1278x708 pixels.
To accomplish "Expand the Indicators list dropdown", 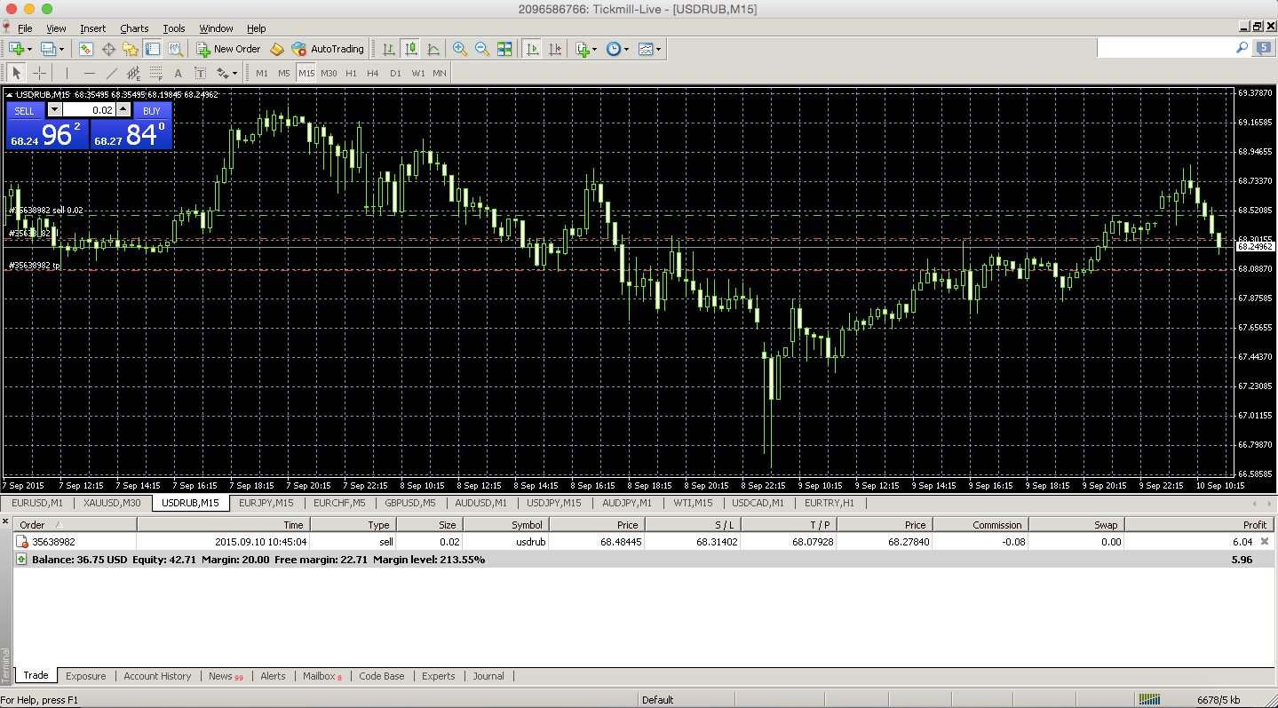I will point(594,50).
